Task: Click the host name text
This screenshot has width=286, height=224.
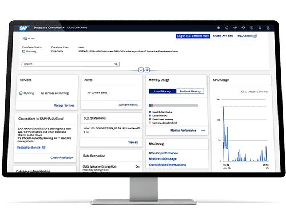Action: pyautogui.click(x=128, y=51)
